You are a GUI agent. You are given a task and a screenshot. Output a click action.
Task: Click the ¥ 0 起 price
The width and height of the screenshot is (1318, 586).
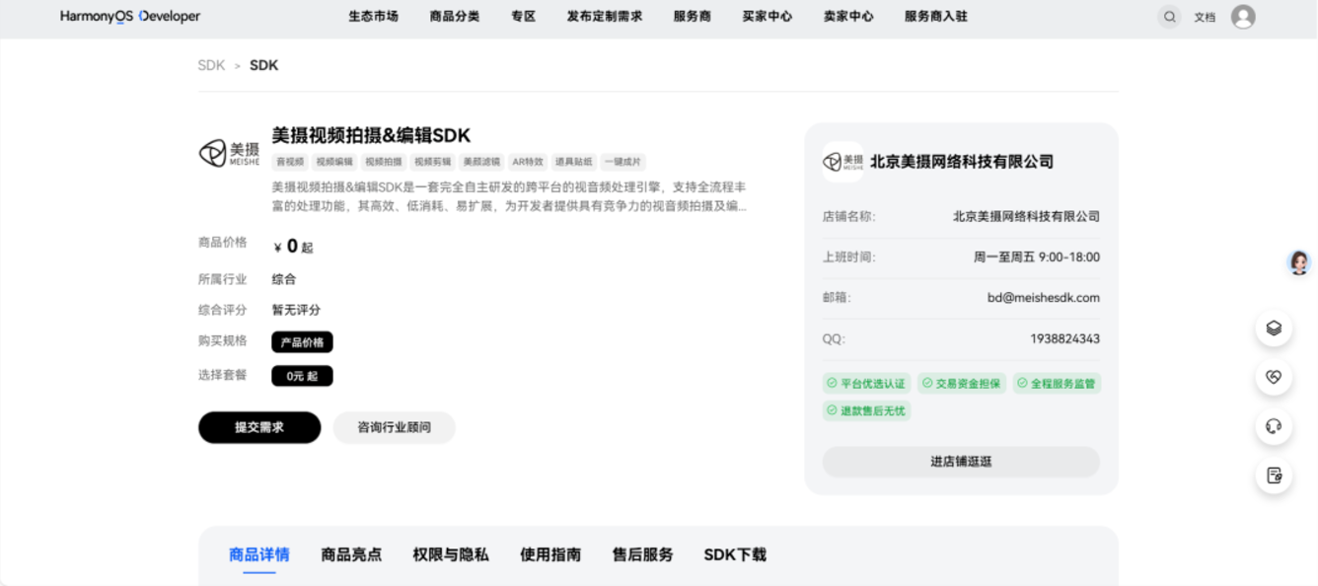pos(293,247)
